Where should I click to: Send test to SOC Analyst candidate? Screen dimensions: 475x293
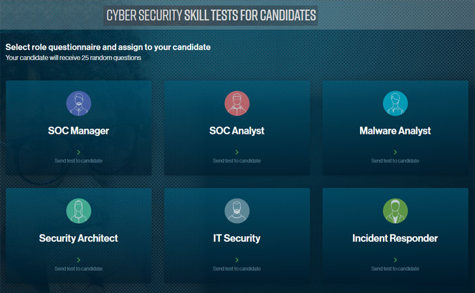(237, 161)
